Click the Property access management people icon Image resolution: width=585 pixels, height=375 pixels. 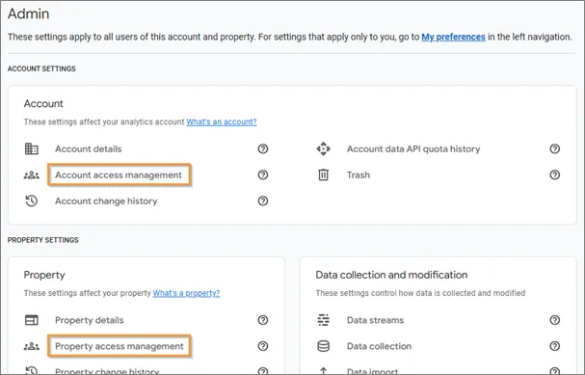(x=32, y=346)
